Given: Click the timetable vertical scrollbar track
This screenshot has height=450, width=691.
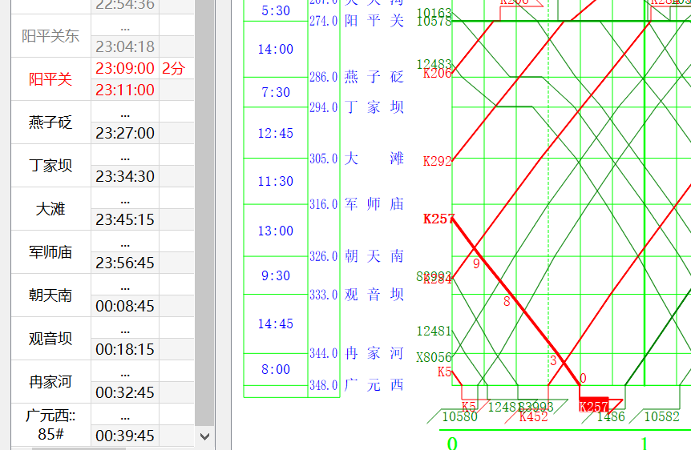Looking at the screenshot, I should point(204,214).
